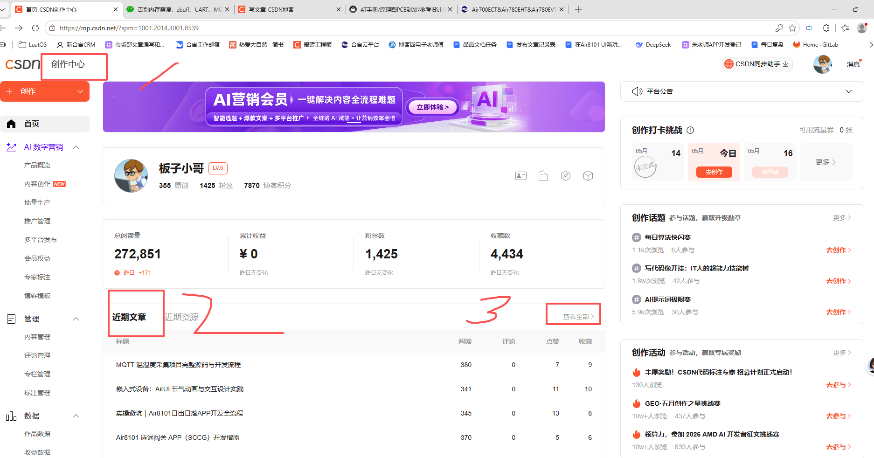The width and height of the screenshot is (874, 458).
Task: Open the ID card icon in profile card
Action: [521, 176]
